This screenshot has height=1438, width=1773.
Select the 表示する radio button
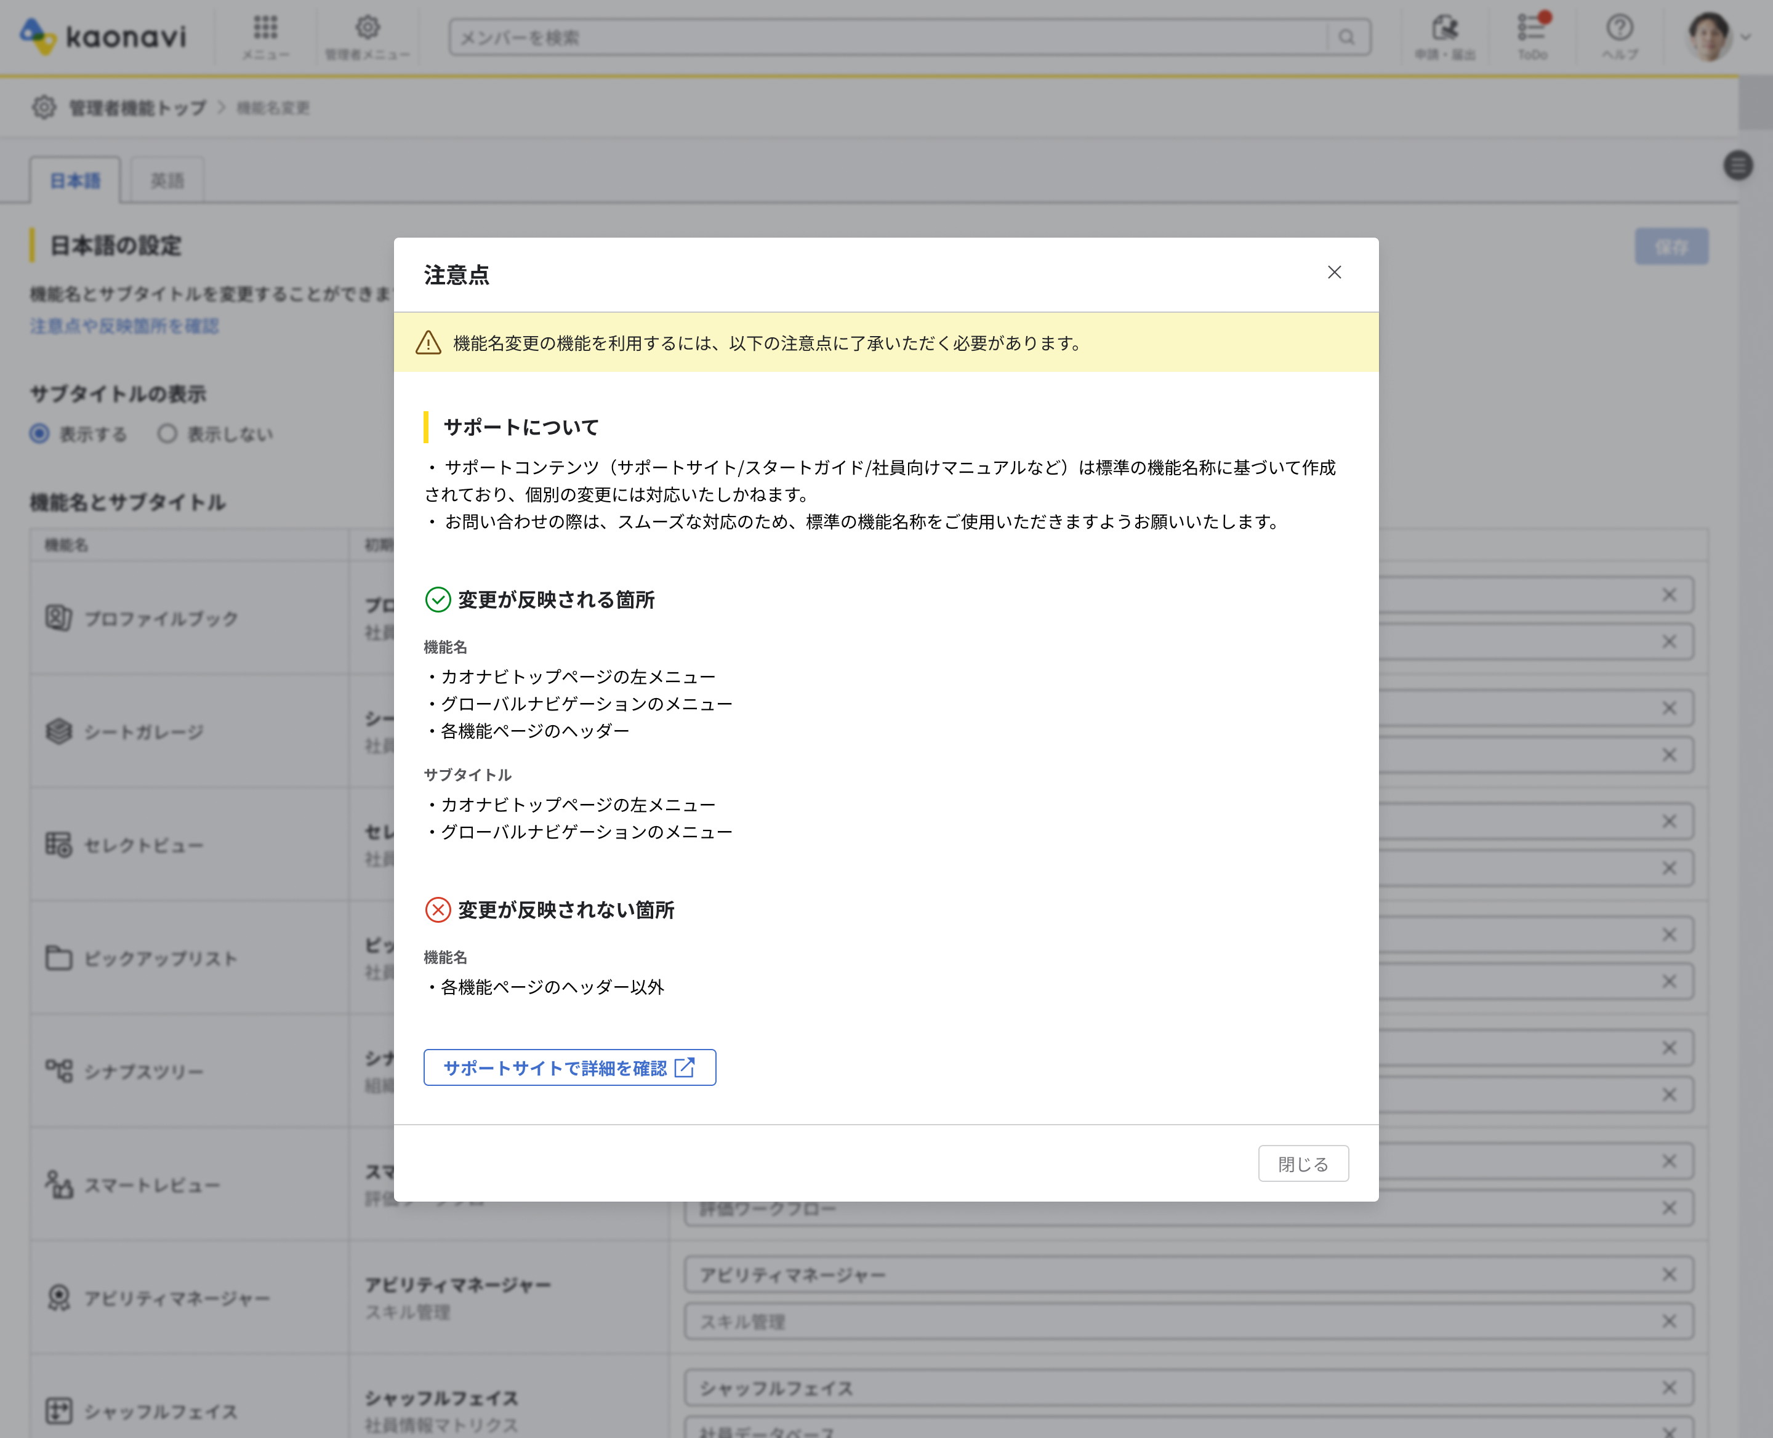[40, 433]
